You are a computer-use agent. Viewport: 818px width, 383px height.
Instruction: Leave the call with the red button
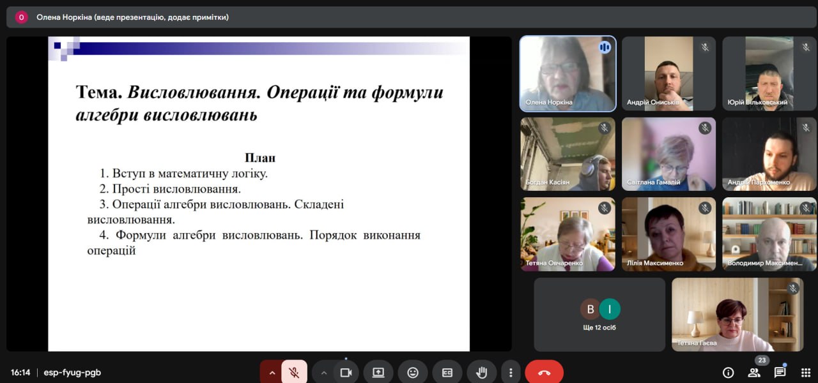(544, 373)
